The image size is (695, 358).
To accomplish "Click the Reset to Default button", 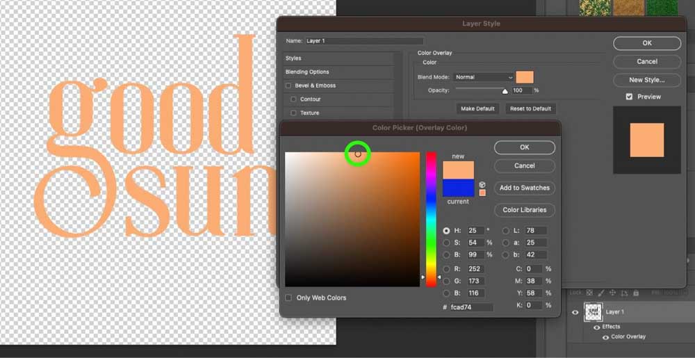I will [x=530, y=108].
